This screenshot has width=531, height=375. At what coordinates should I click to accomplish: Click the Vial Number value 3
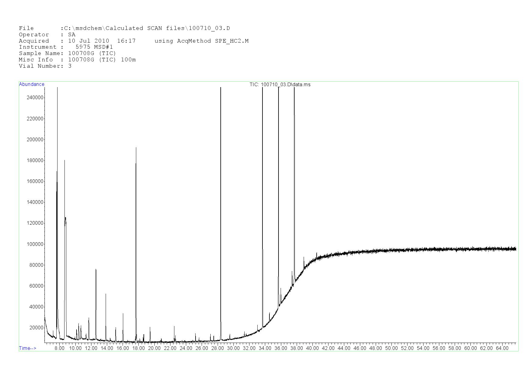pyautogui.click(x=70, y=66)
